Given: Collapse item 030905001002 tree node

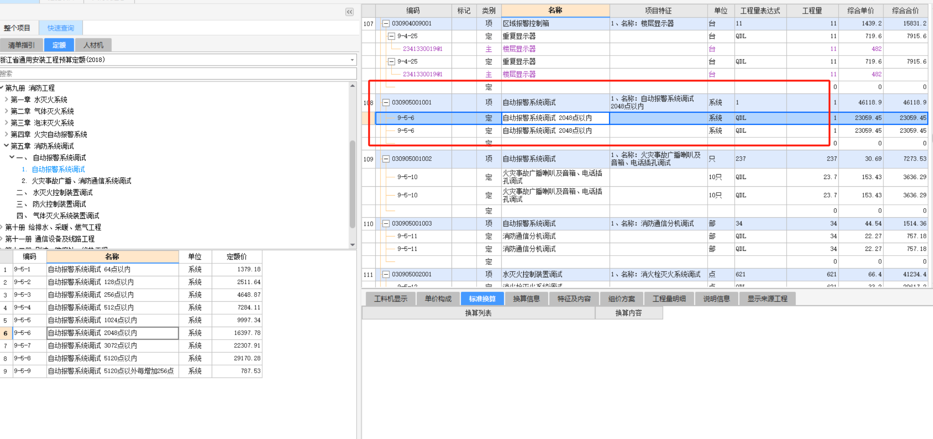Looking at the screenshot, I should coord(386,159).
